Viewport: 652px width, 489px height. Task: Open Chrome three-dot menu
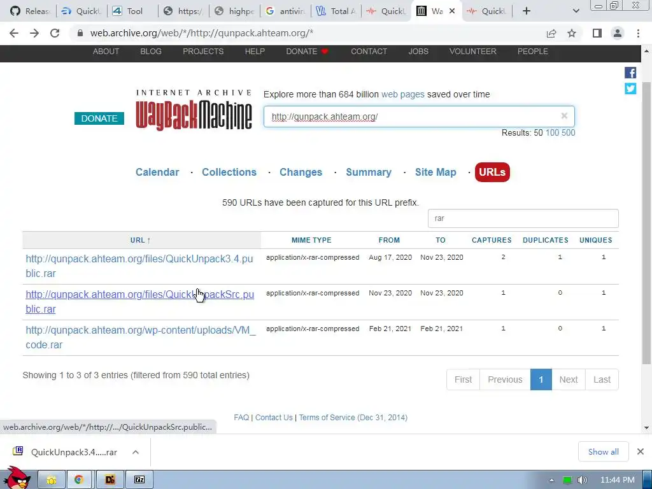[x=638, y=33]
